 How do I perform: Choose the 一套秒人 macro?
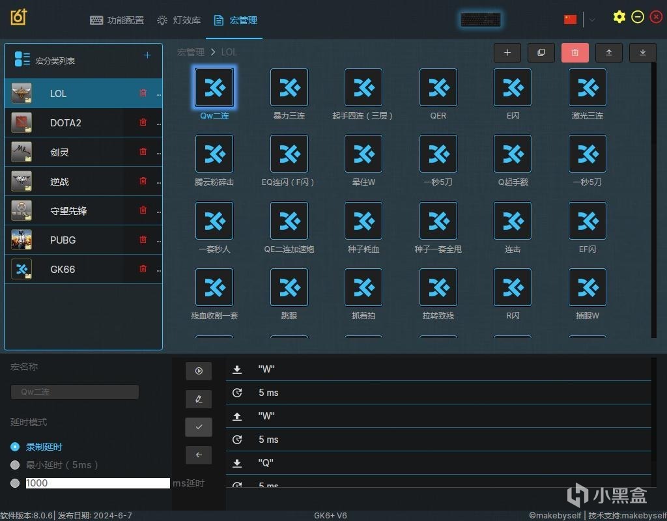point(214,221)
